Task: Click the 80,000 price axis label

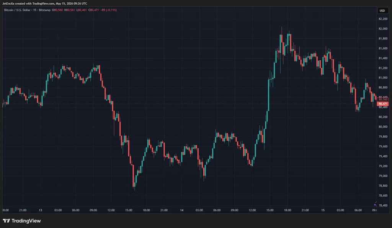Action: (x=383, y=127)
